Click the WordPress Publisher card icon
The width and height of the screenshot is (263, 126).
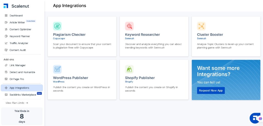tap(57, 69)
